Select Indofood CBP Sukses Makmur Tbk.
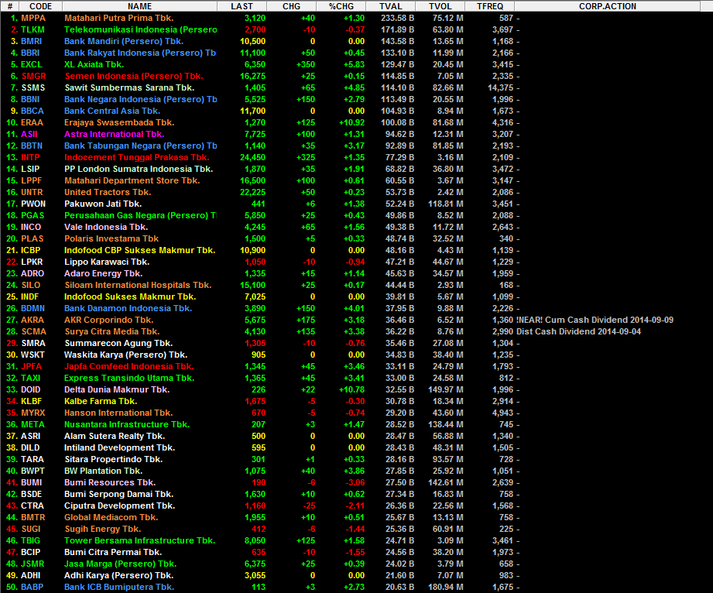 pos(139,250)
